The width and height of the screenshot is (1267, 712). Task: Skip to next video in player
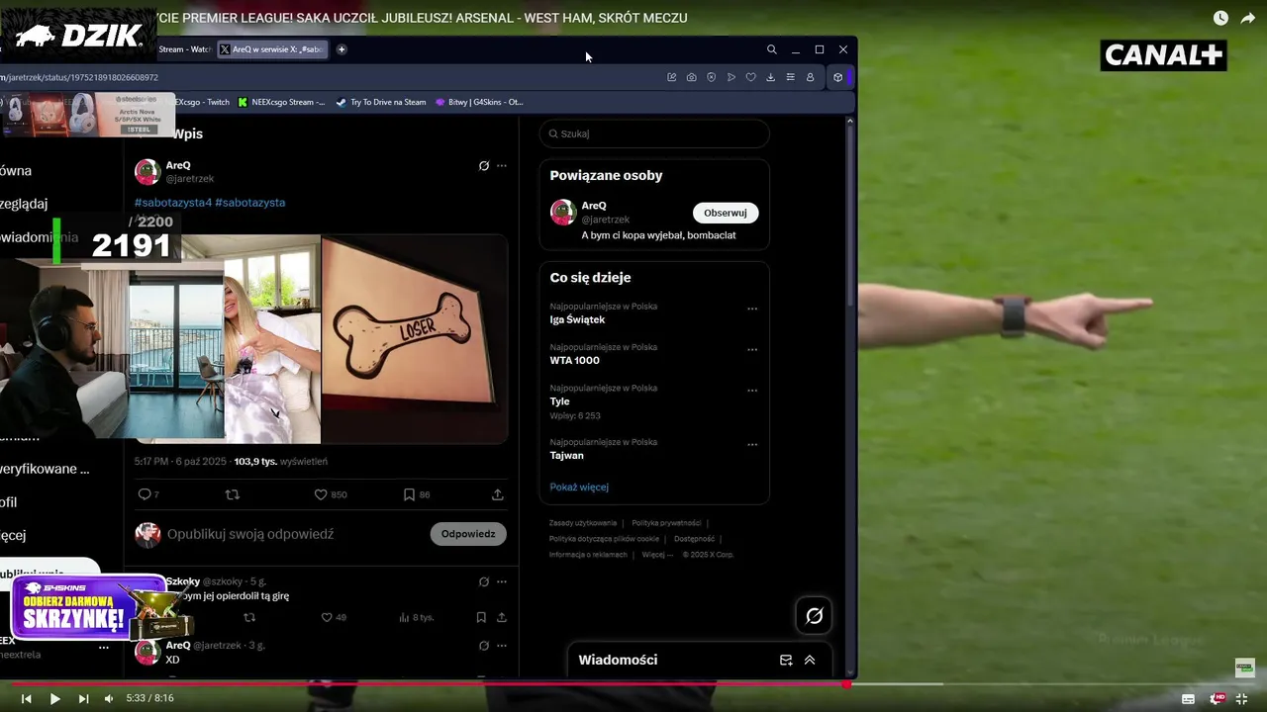83,698
